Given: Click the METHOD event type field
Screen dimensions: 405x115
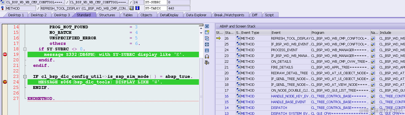Looking at the screenshot, I should (20, 8).
